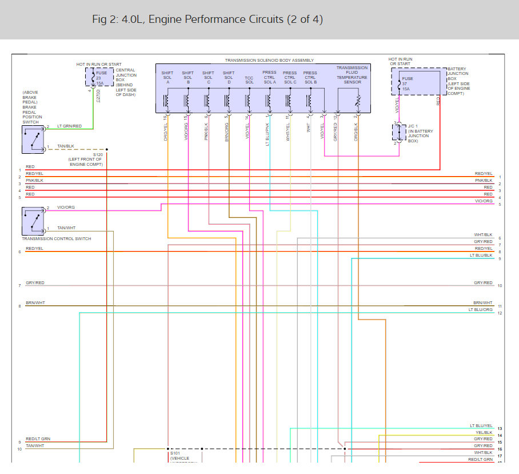Click the 'LT GRN/RED' wire label
The image size is (519, 474).
pyautogui.click(x=70, y=126)
